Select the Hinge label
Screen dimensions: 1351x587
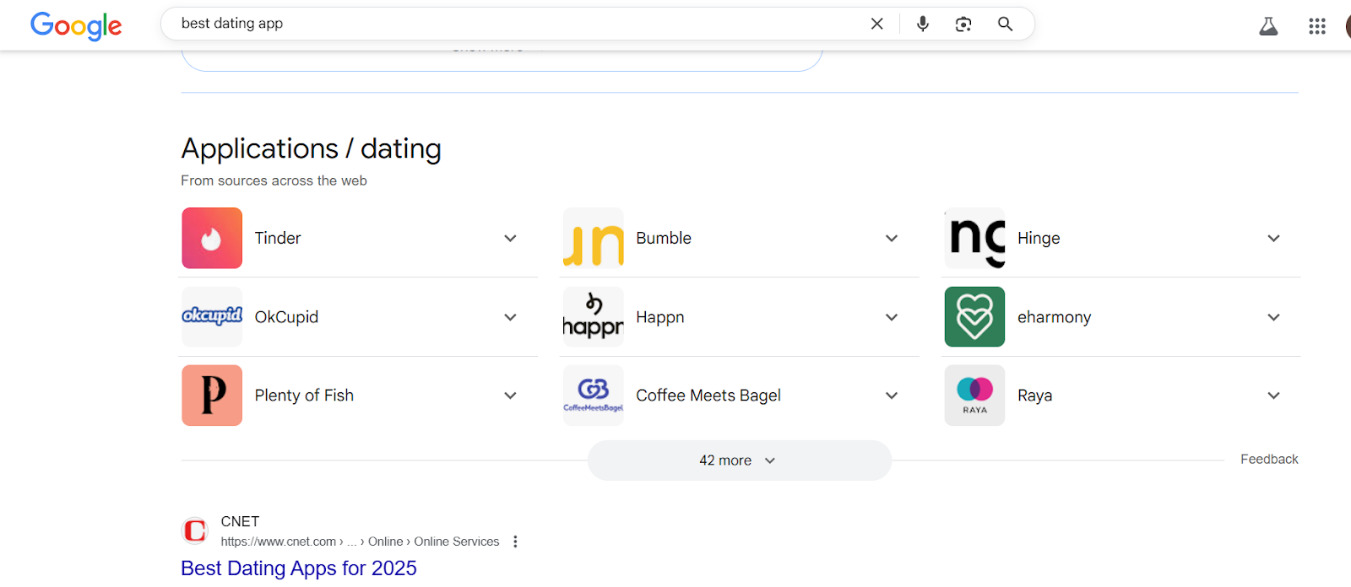click(1039, 238)
